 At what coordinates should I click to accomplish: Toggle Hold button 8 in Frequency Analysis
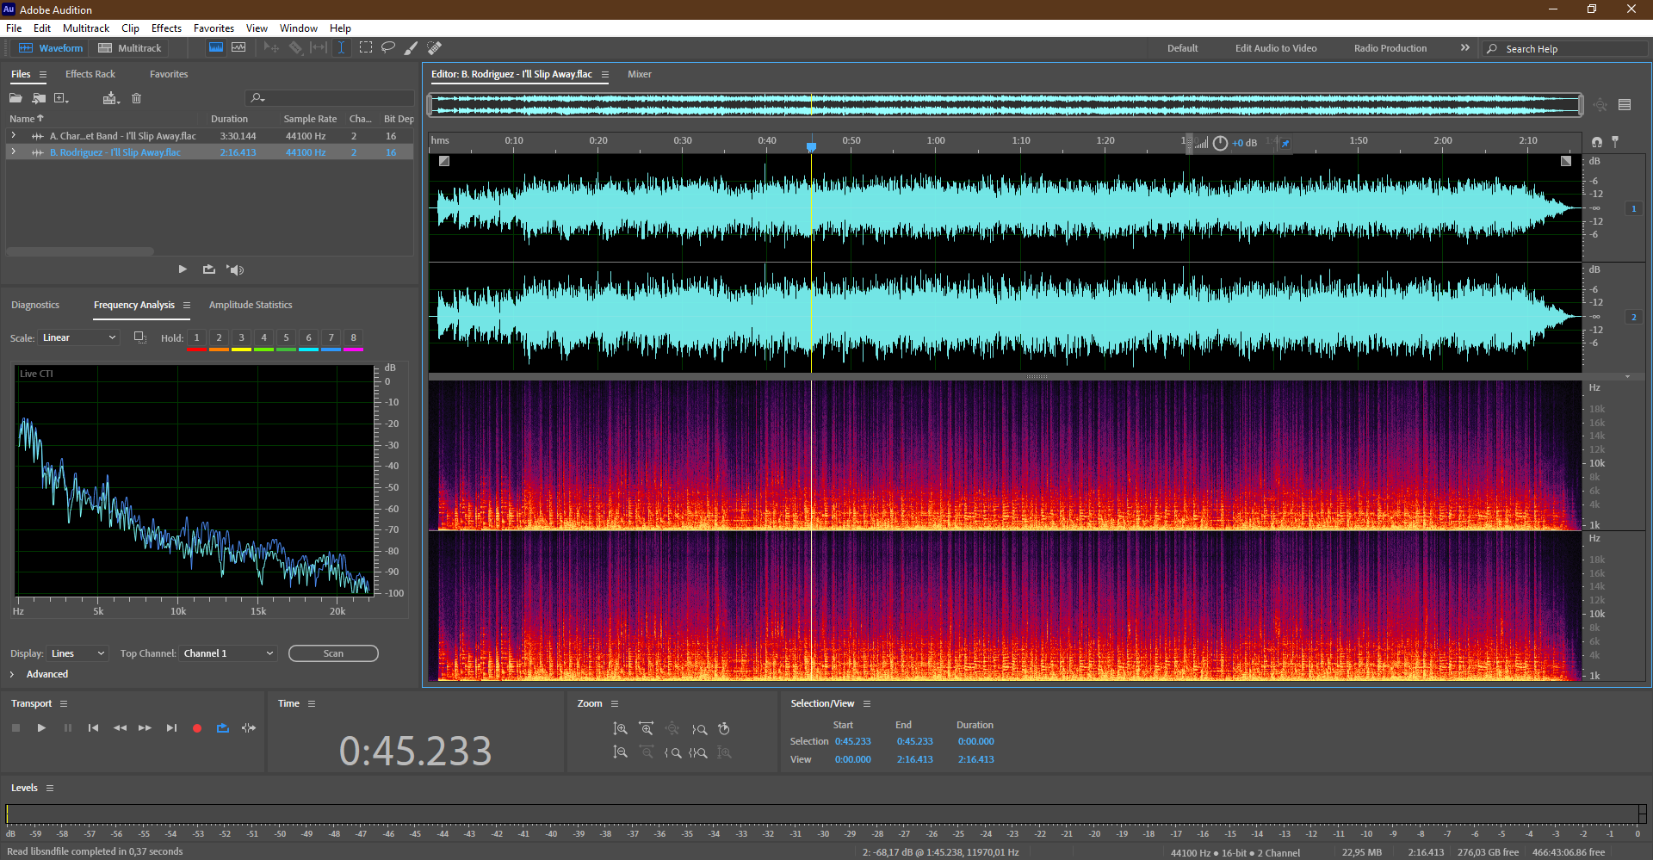[x=353, y=338]
